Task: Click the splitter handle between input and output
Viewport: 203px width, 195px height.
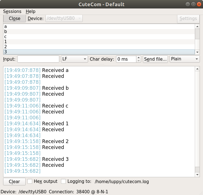Action: coord(102,64)
